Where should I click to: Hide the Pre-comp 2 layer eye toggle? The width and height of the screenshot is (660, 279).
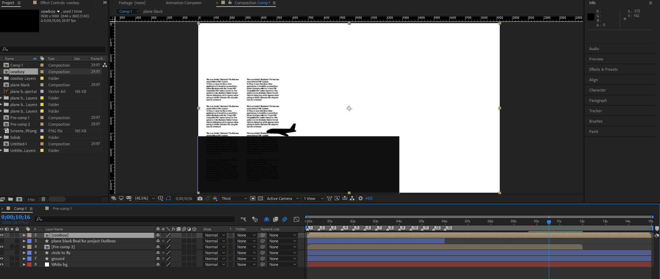pos(2,247)
